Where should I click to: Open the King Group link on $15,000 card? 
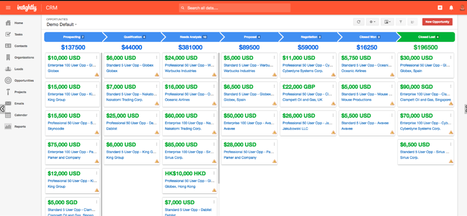(x=56, y=100)
